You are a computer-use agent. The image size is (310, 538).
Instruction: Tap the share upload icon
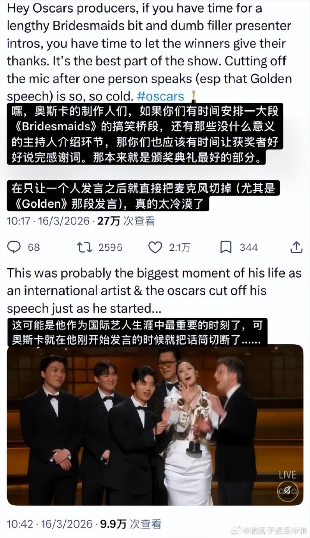pyautogui.click(x=296, y=247)
